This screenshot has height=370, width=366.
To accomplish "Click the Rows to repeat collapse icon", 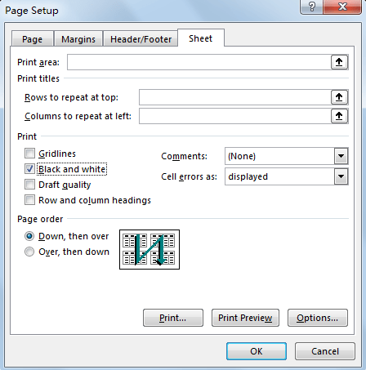I will (339, 97).
